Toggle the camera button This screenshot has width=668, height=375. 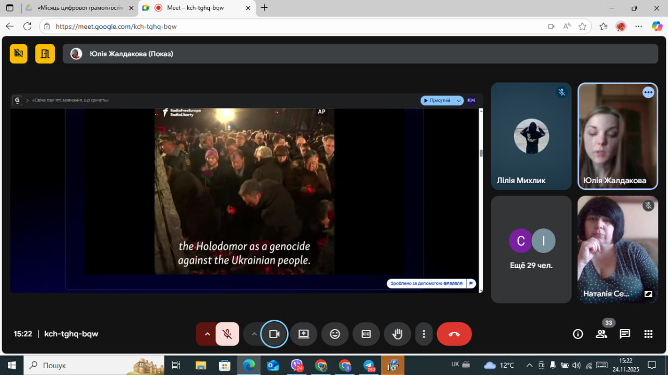274,334
